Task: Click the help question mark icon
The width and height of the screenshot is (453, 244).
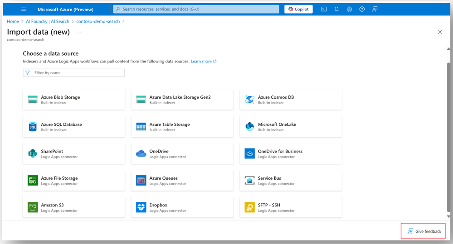Action: click(362, 9)
